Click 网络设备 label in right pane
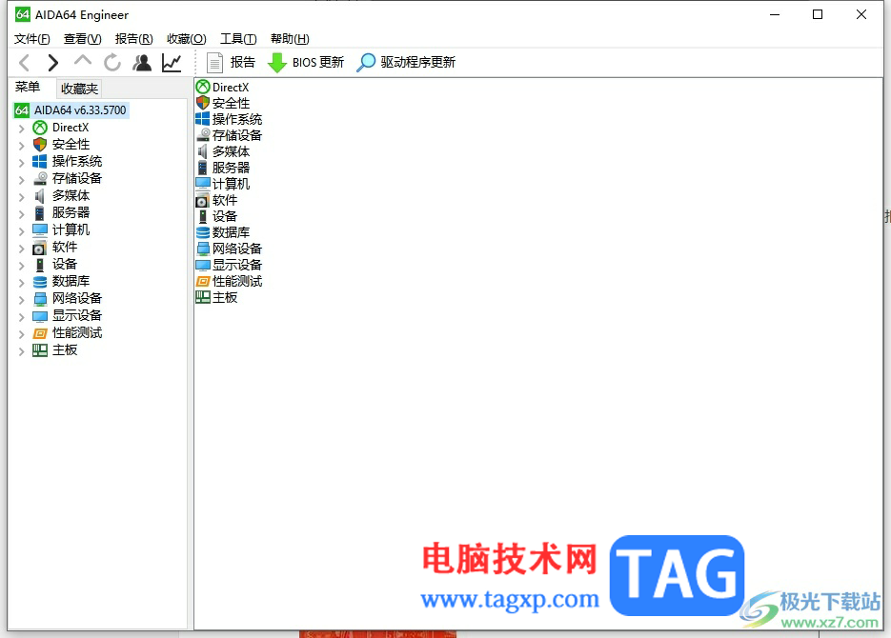891x638 pixels. click(237, 249)
